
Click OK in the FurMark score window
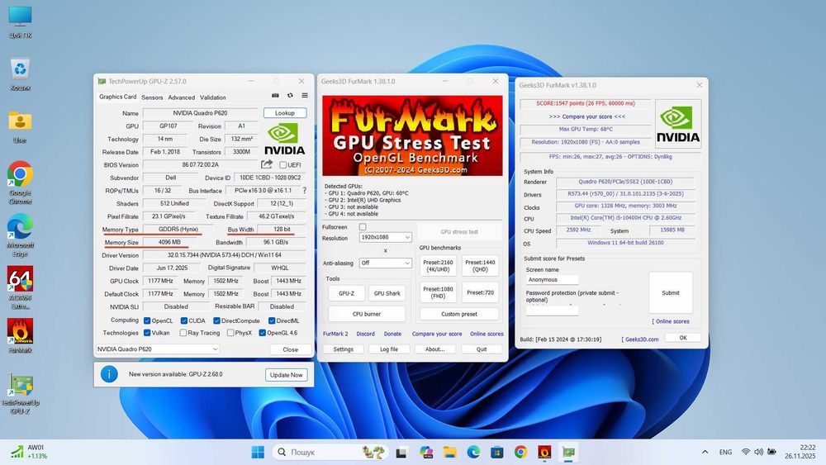pyautogui.click(x=683, y=338)
